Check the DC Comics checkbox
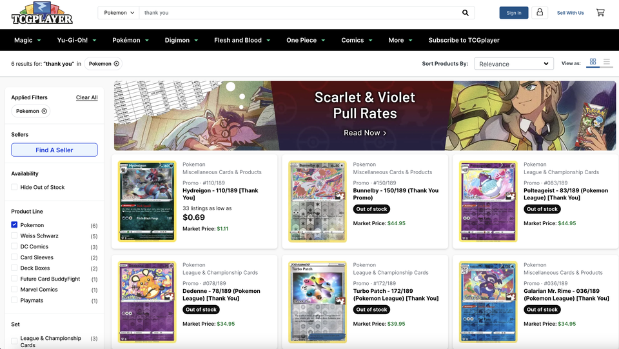 (14, 246)
